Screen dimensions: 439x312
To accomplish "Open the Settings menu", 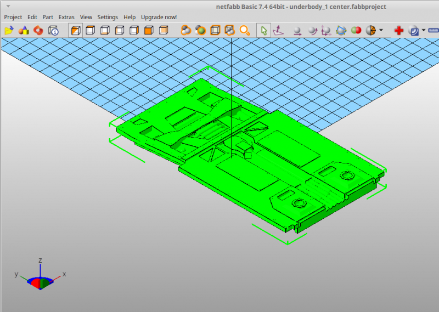I will tap(108, 17).
